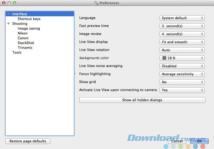The image size is (214, 149).
Task: Collapse the Shooting tree disclosure triangle
Action: click(x=8, y=24)
